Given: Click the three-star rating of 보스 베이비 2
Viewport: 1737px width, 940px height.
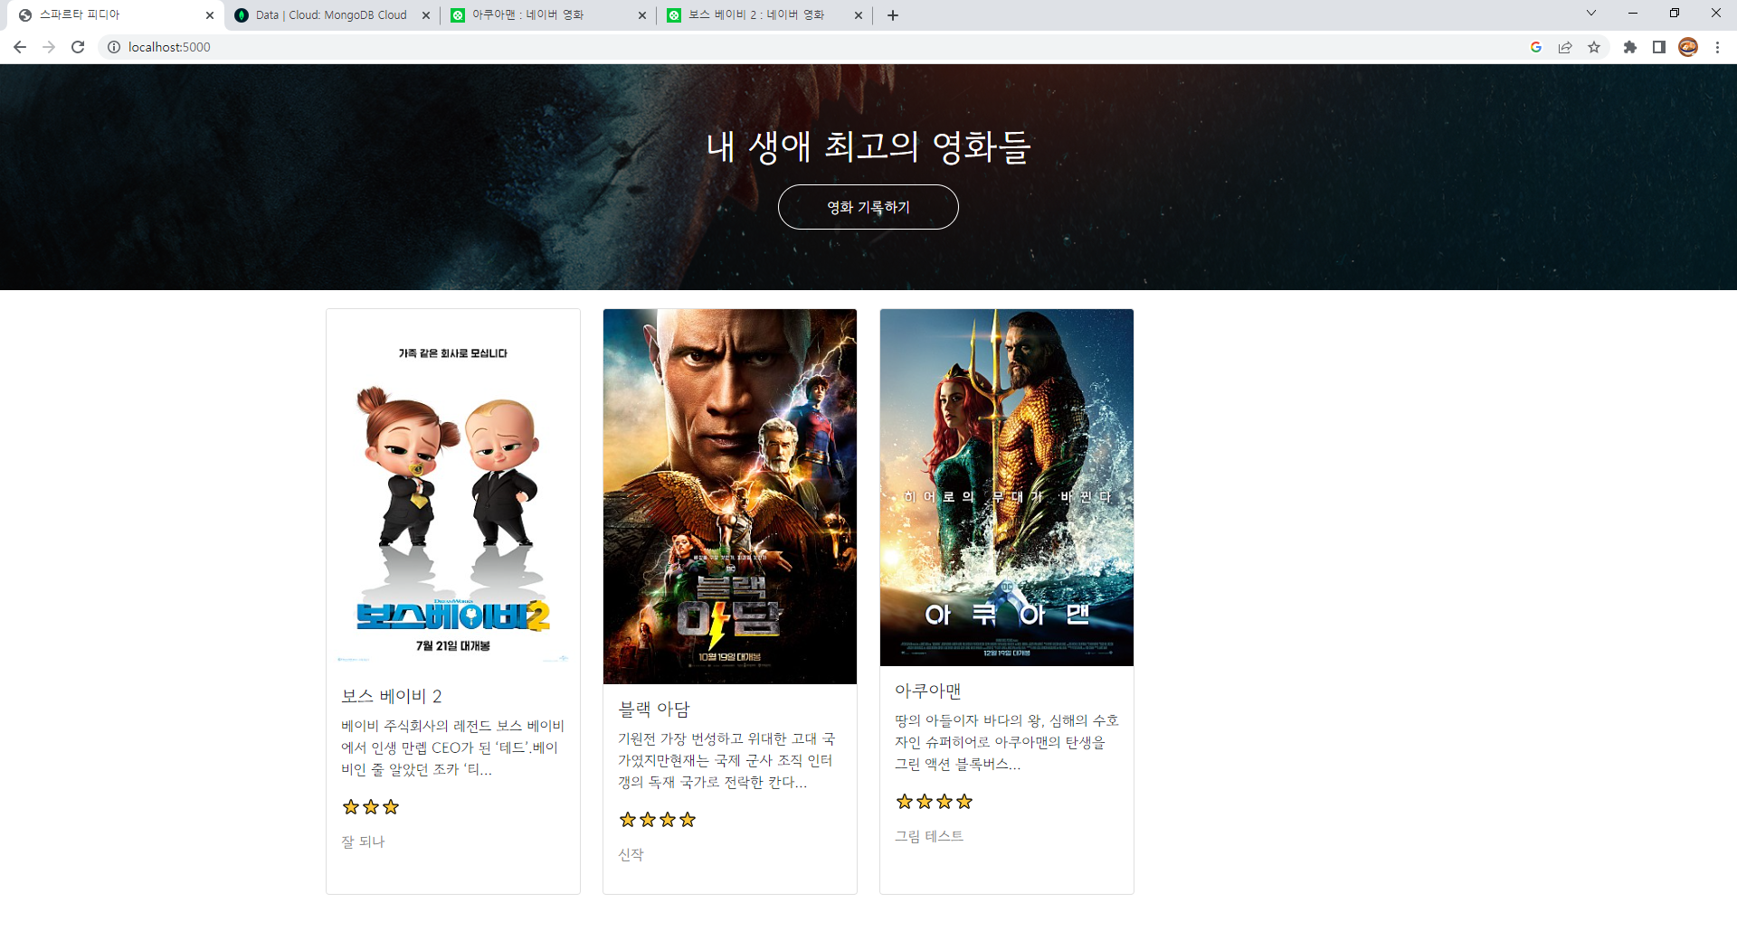Looking at the screenshot, I should pyautogui.click(x=371, y=807).
